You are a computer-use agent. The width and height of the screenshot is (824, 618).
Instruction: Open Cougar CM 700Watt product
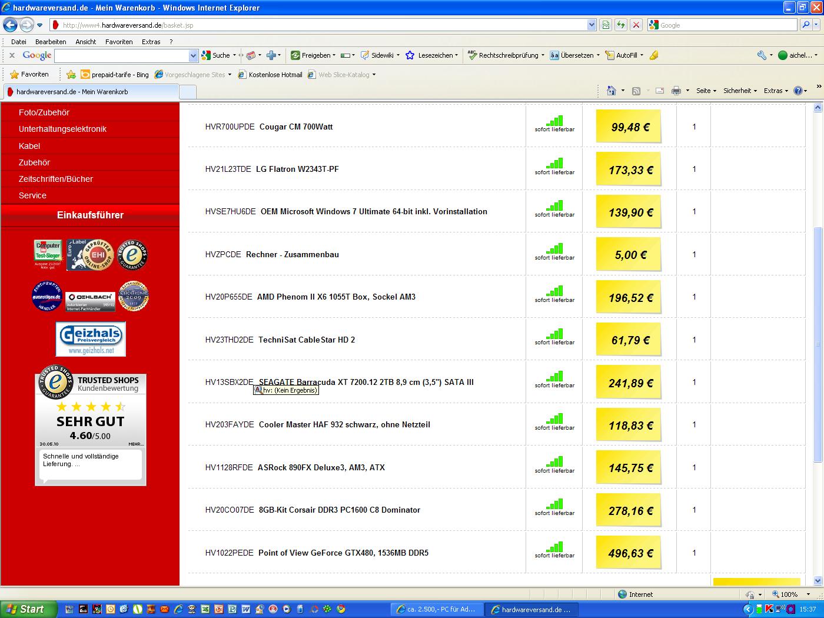296,127
